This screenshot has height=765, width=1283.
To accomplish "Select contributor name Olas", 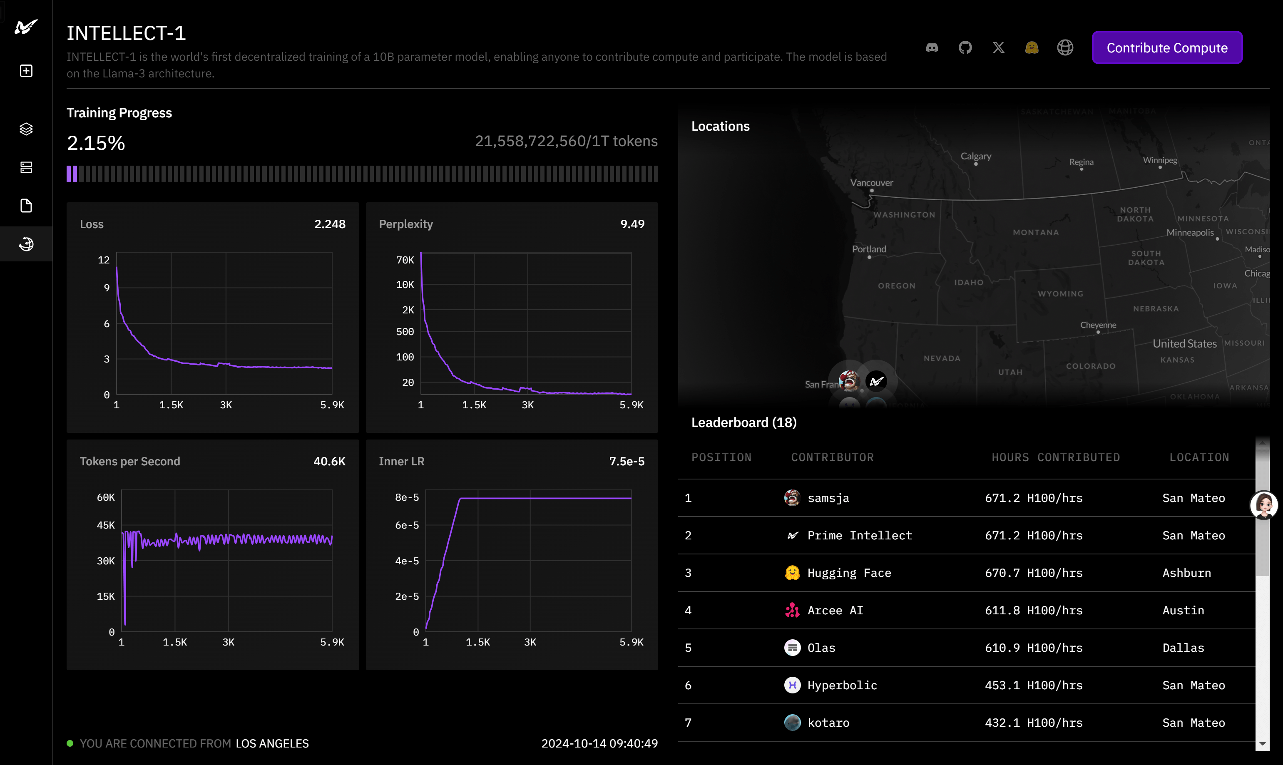I will tap(821, 648).
